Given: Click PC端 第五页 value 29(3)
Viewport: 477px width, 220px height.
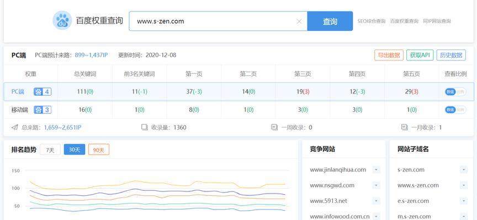Looking at the screenshot, I should (412, 91).
